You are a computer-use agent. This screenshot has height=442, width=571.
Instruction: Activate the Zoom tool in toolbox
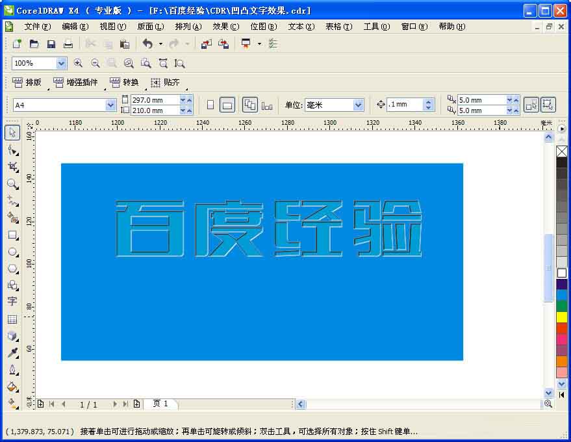pyautogui.click(x=12, y=184)
